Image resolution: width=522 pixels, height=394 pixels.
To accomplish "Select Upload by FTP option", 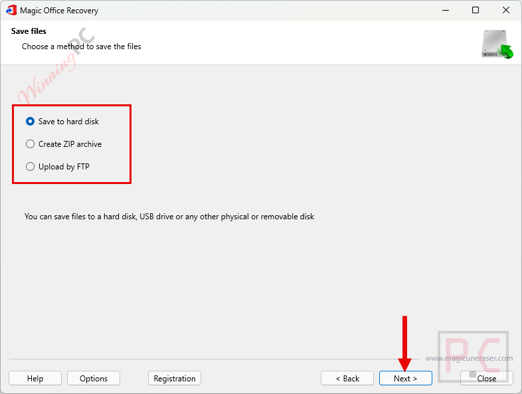I will 58,167.
